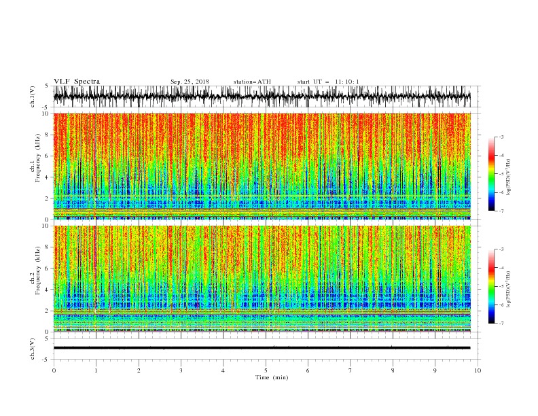Screen dimensions: 538x416
Task: Click the ch.2 spectrogram plot area
Action: 262,279
